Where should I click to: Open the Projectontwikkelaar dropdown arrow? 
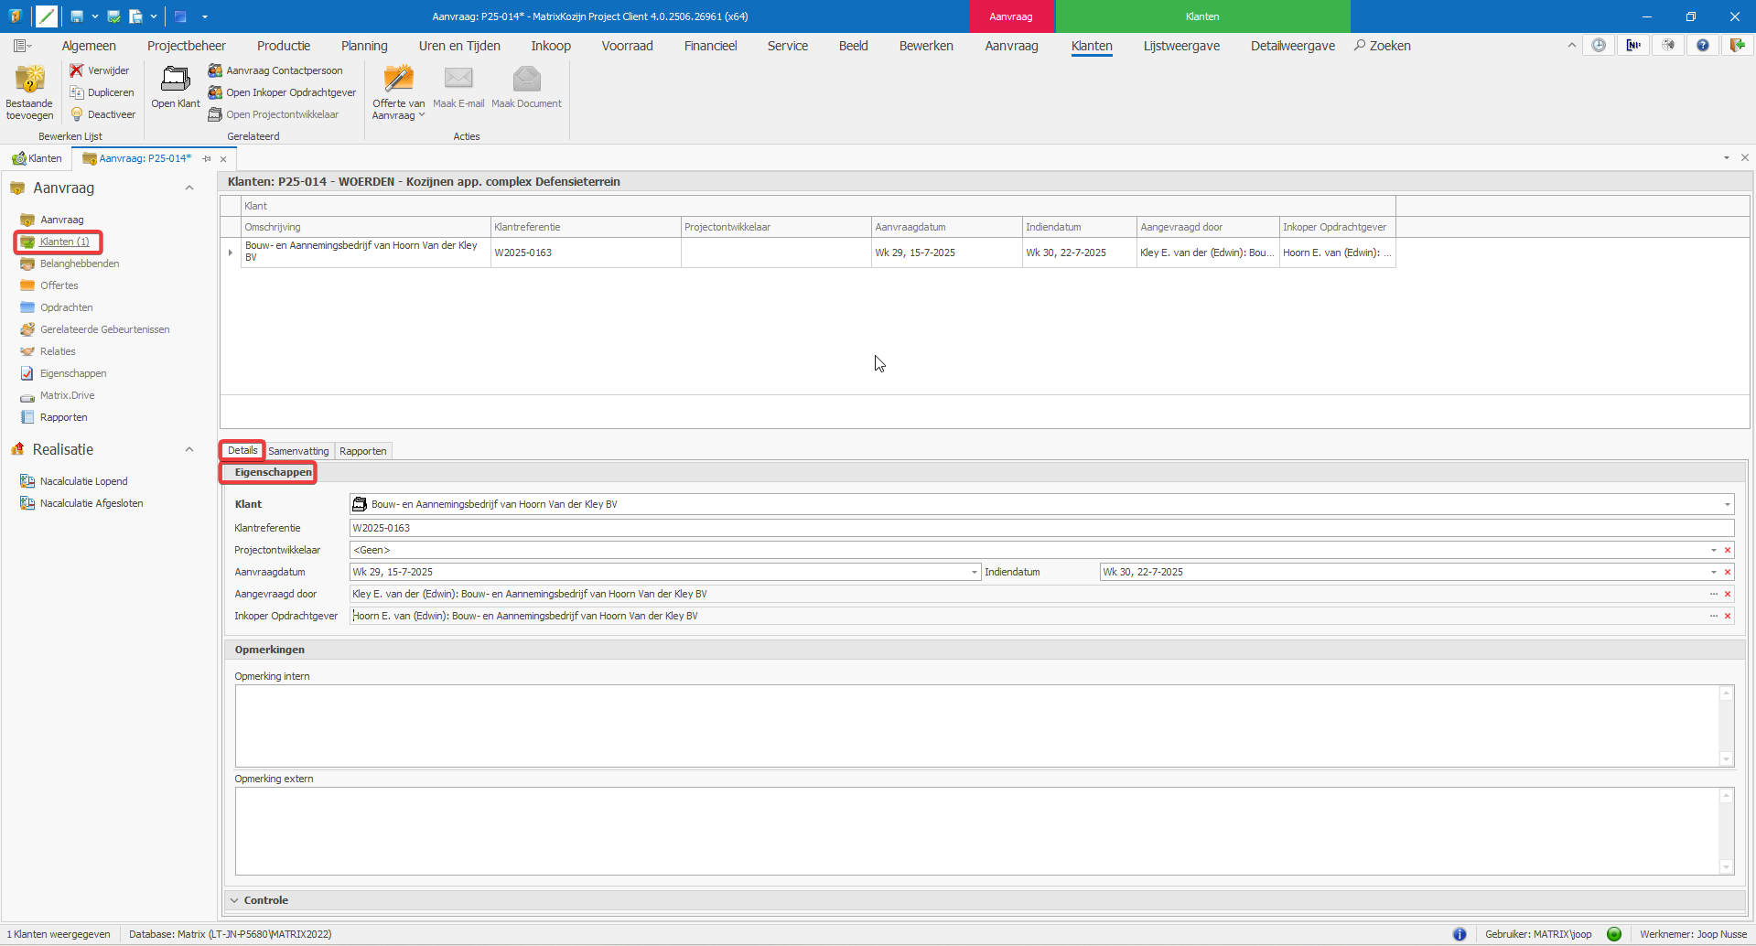(1714, 550)
